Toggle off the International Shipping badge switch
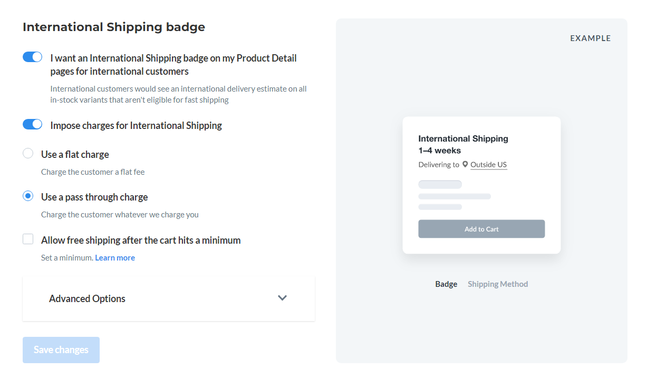 point(32,57)
